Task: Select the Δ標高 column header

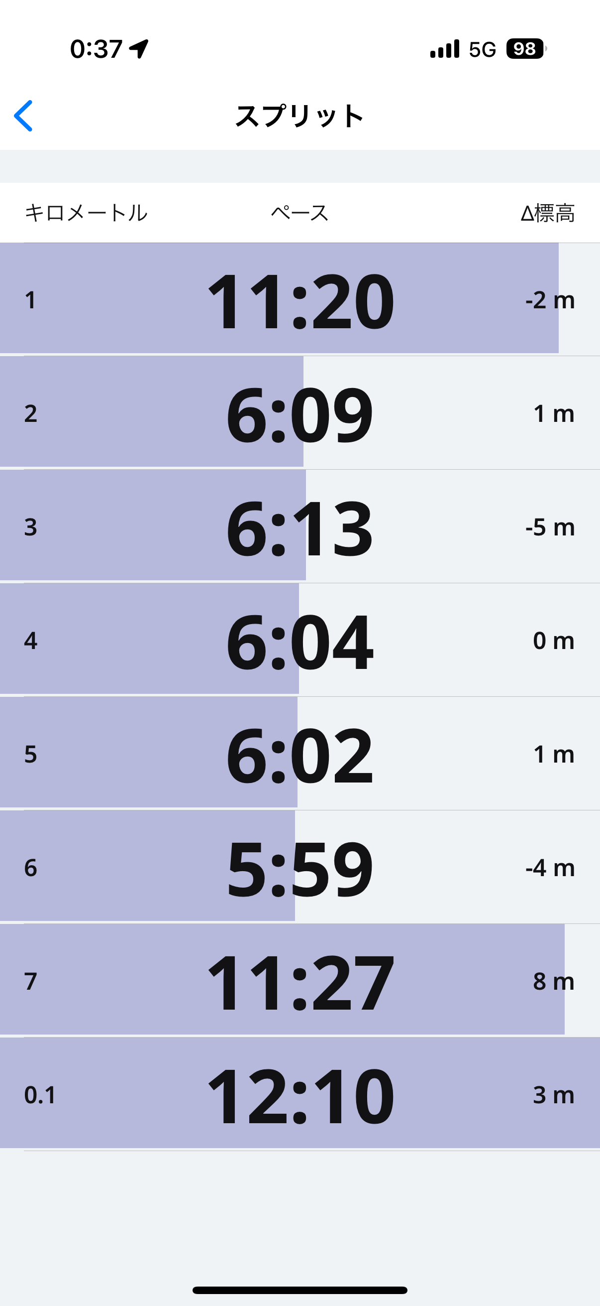Action: click(548, 213)
